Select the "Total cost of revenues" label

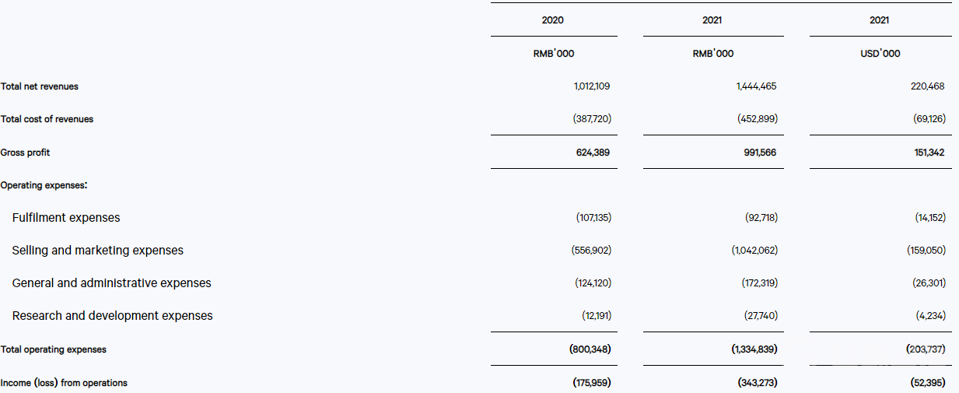click(47, 119)
